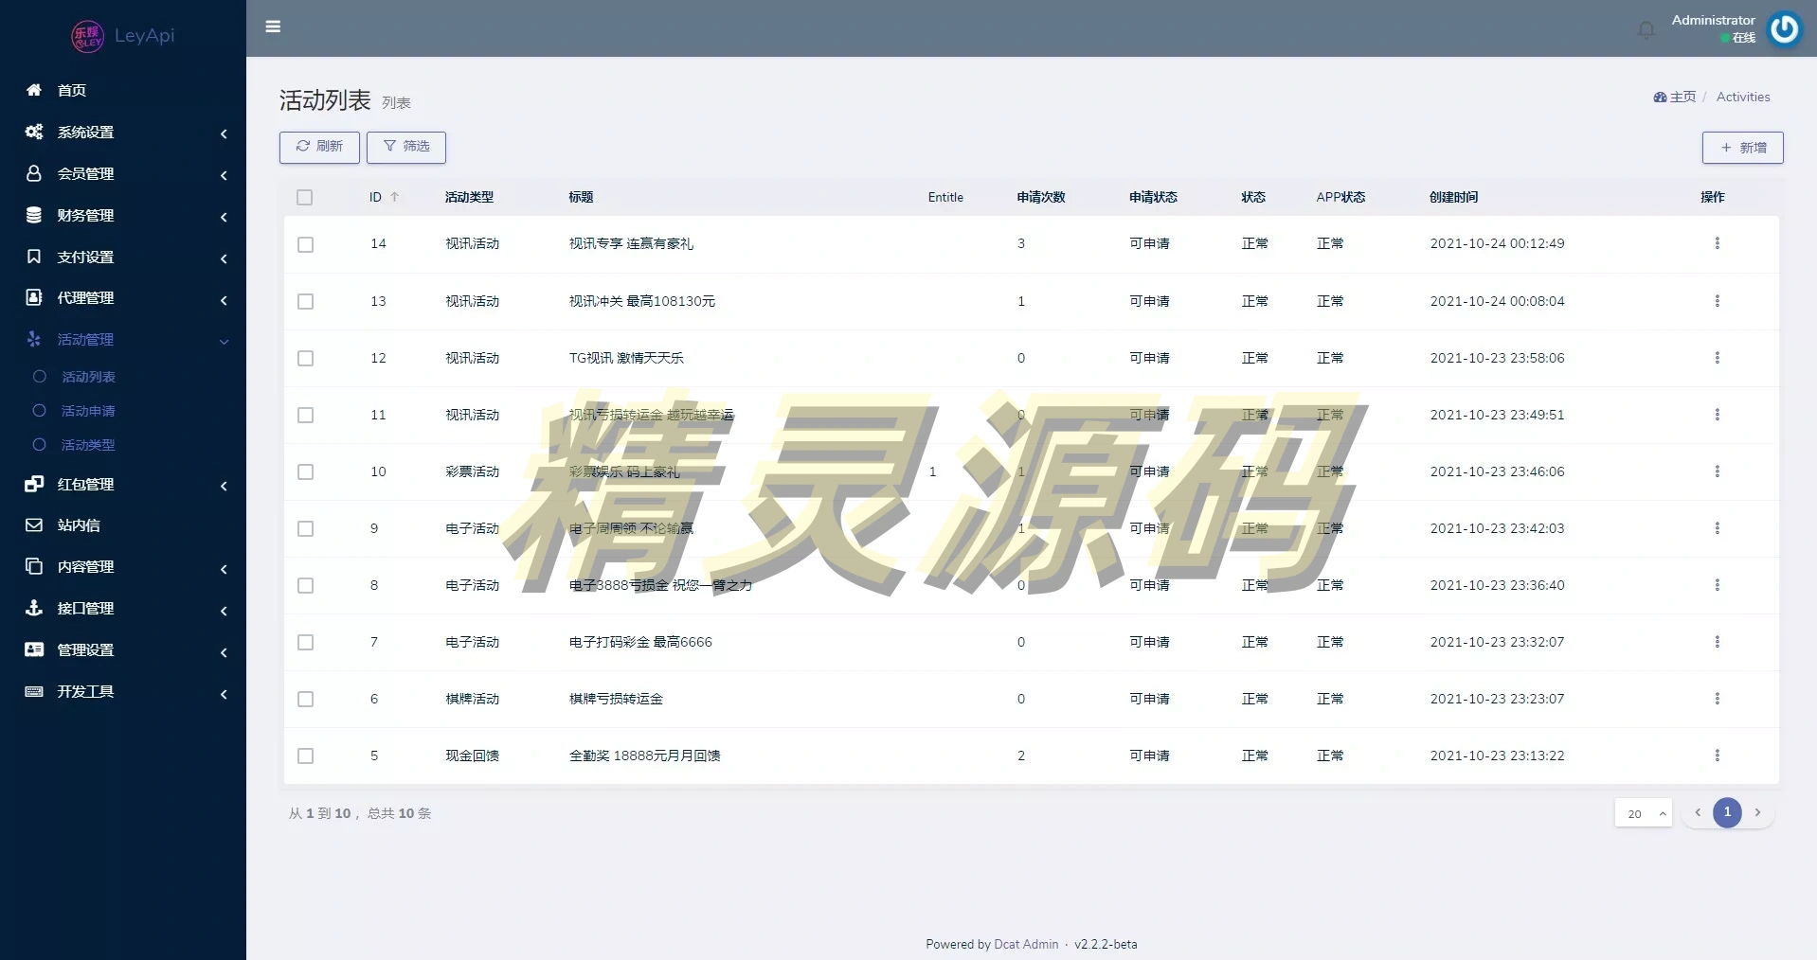Click the 站内信 envelope icon
Image resolution: width=1817 pixels, height=960 pixels.
coord(34,524)
